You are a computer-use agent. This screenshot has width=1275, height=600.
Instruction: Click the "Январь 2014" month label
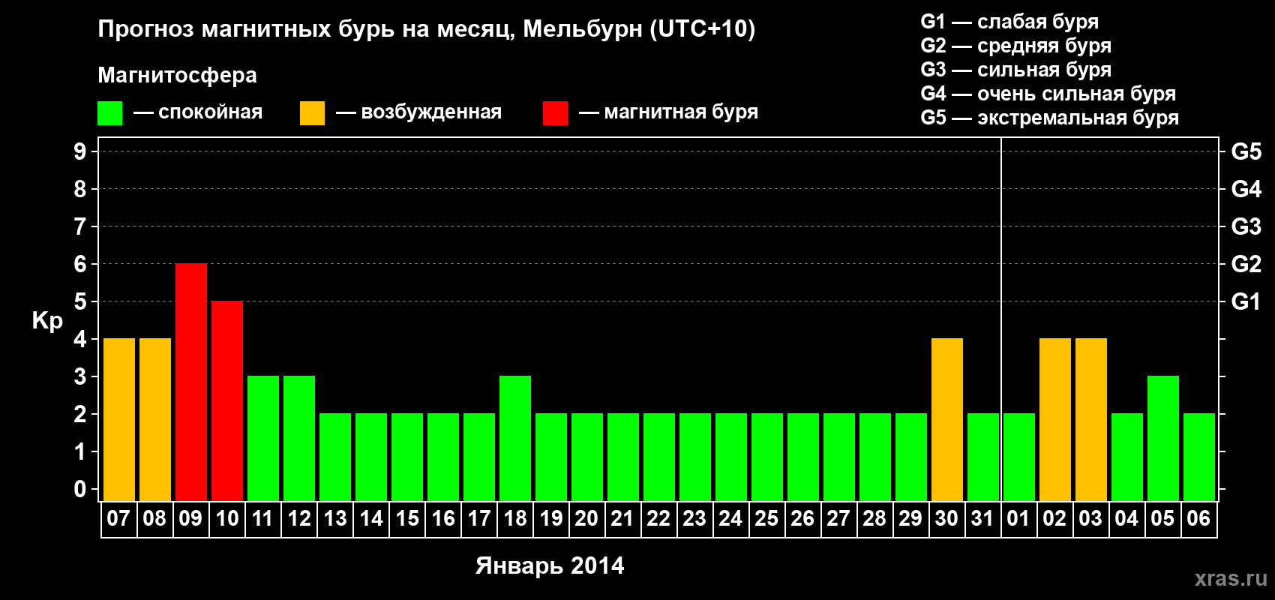[x=550, y=565]
